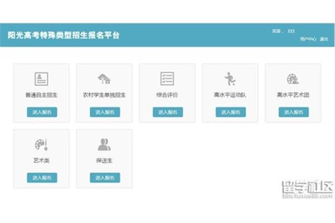Click the 艺术类 label

(41, 160)
